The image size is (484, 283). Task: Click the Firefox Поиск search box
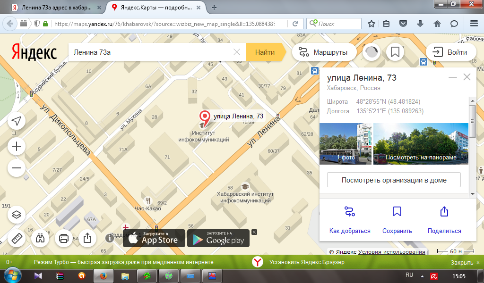pyautogui.click(x=334, y=24)
